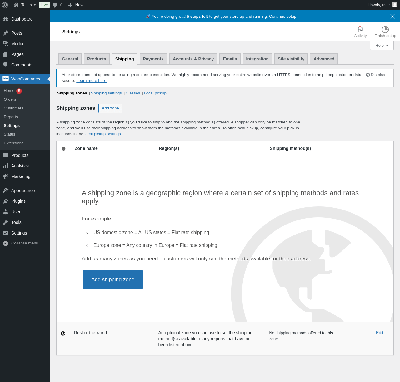This screenshot has width=400, height=382.
Task: Open the Accounts & Privacy tab
Action: click(x=193, y=59)
